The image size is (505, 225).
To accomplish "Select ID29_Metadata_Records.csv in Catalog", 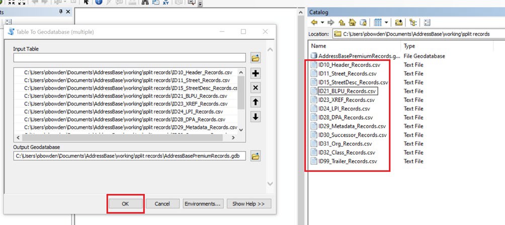I will click(x=348, y=126).
